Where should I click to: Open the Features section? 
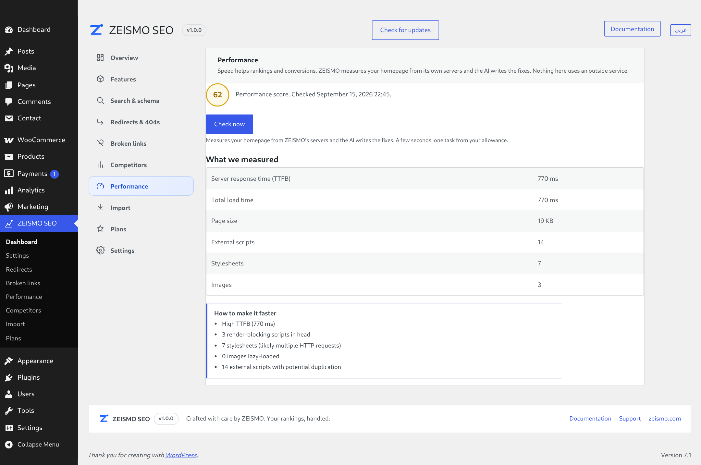[x=141, y=79]
